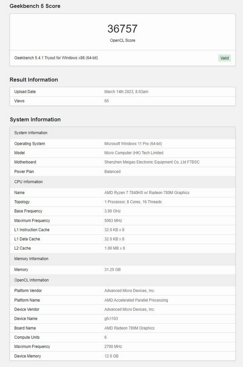Click the upload date March 14th 2023
Image resolution: width=243 pixels, height=367 pixels.
pos(126,92)
